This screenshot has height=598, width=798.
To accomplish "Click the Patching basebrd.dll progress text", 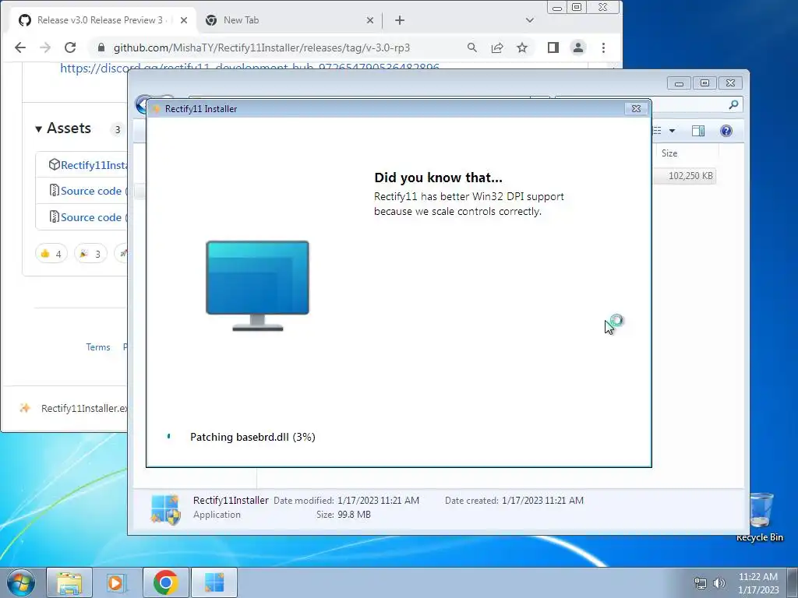I will 252,437.
